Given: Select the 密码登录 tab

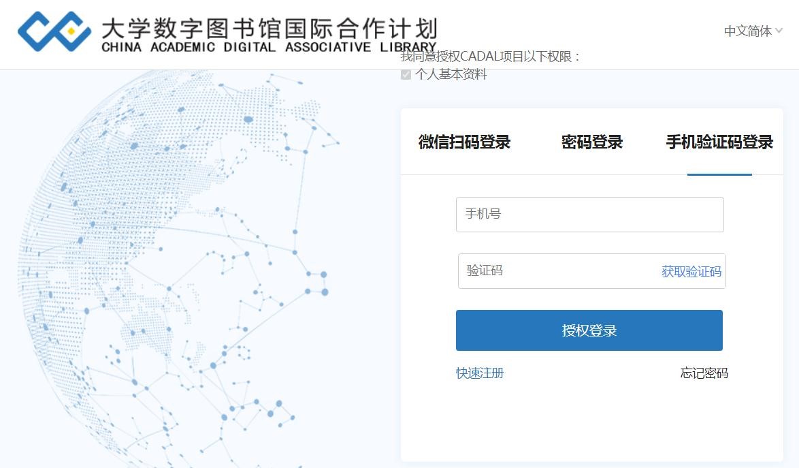Looking at the screenshot, I should [591, 142].
